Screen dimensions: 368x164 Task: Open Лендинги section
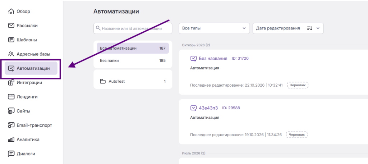click(27, 97)
